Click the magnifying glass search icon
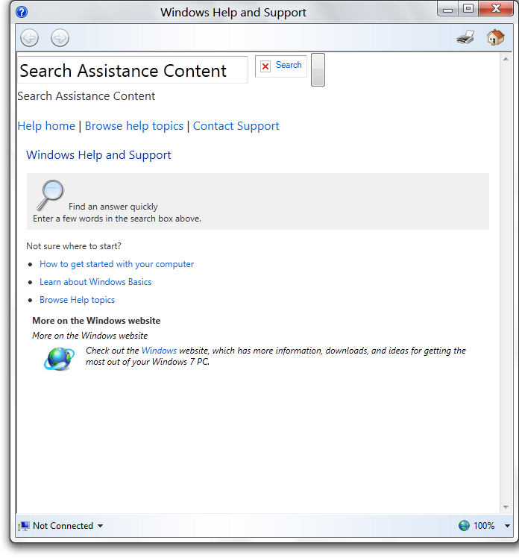The height and width of the screenshot is (558, 519). [50, 195]
